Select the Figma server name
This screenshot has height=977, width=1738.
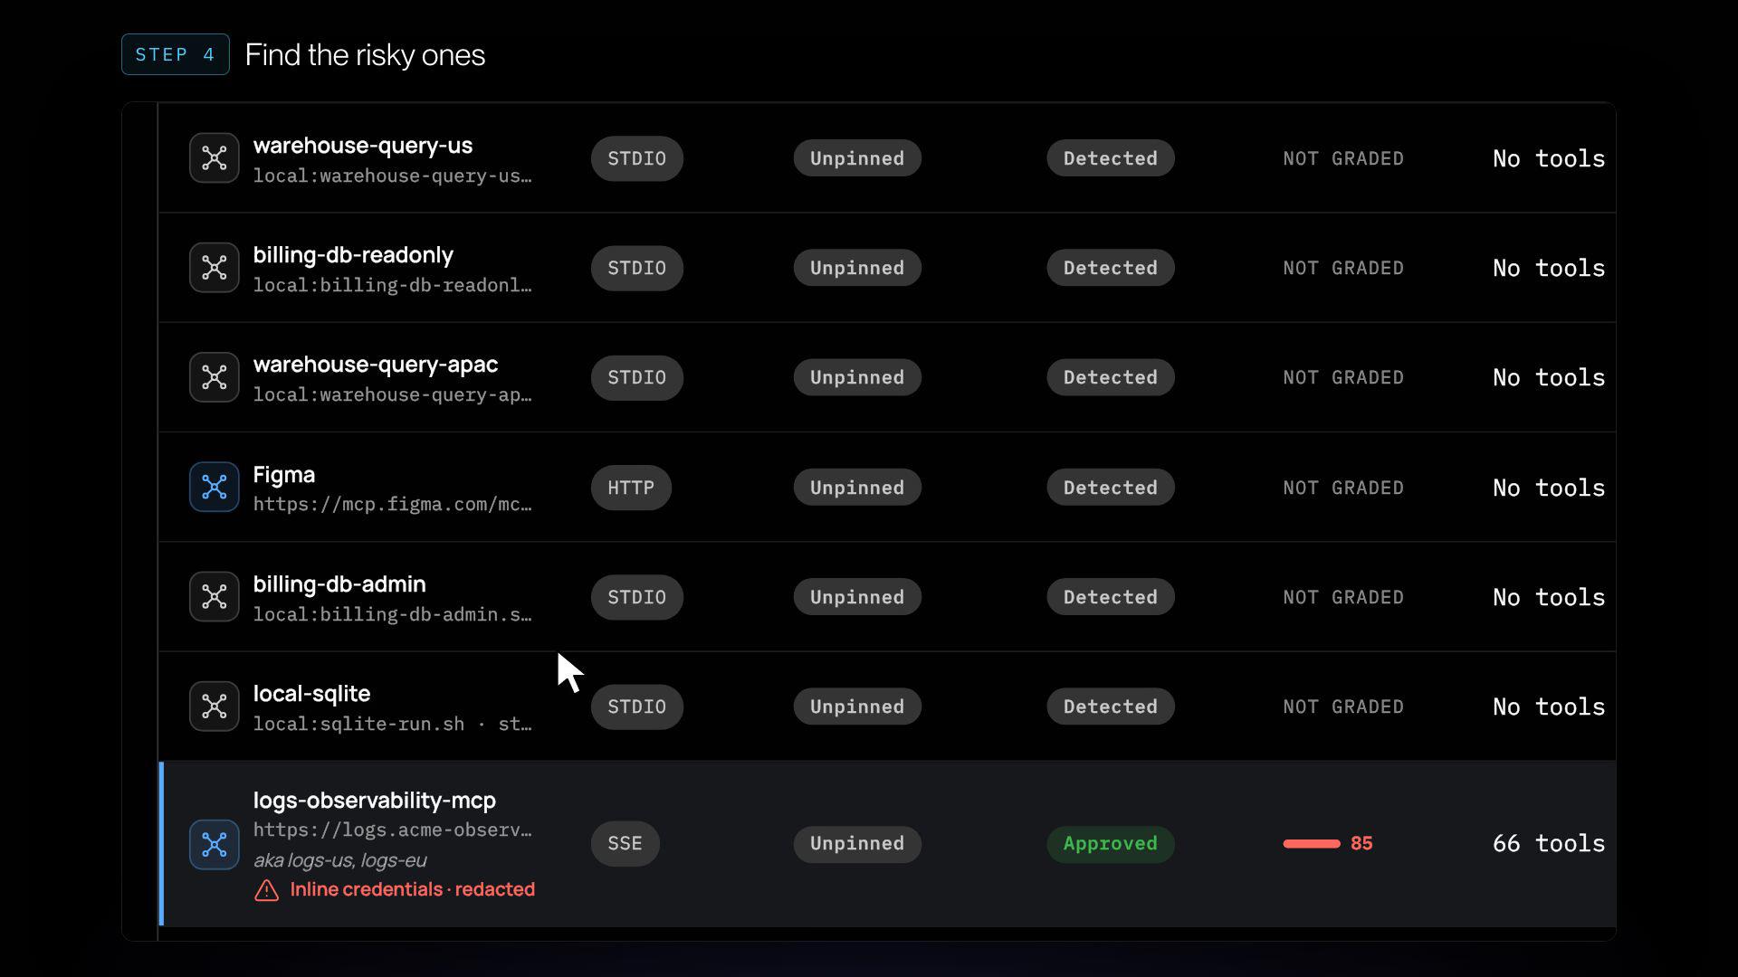coord(284,475)
